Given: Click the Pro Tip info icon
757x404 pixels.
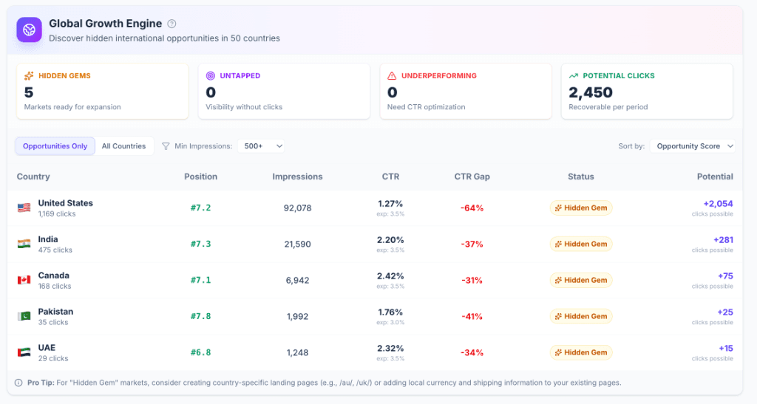Looking at the screenshot, I should tap(18, 383).
